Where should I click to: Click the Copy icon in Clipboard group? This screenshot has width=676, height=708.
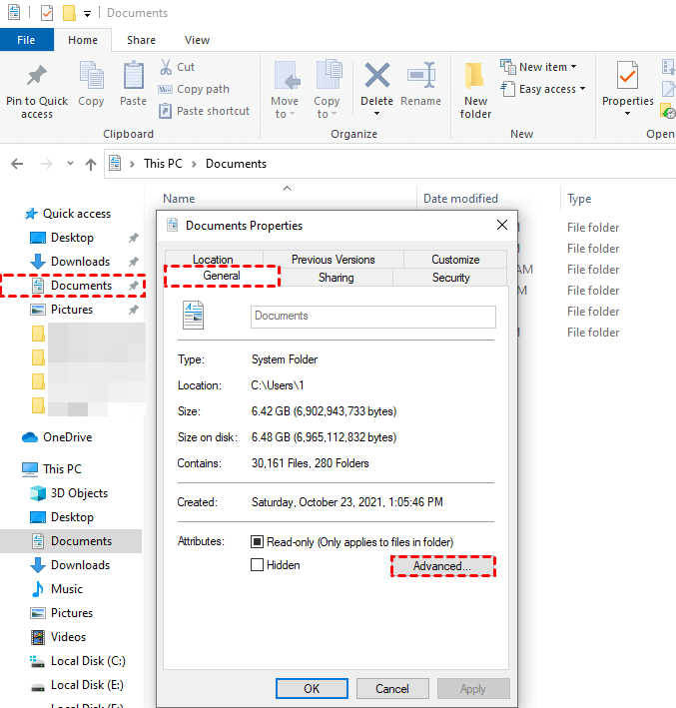point(91,76)
